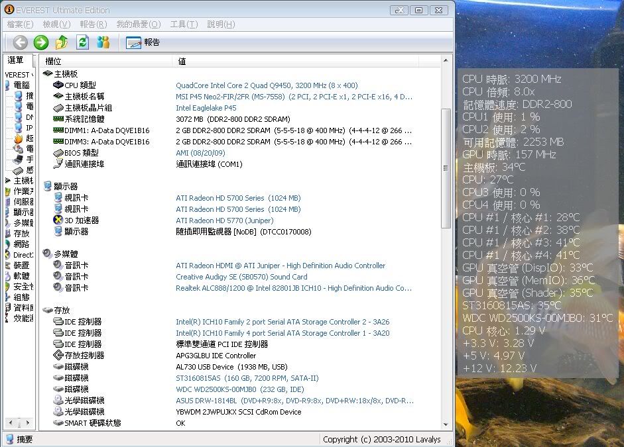
Task: Click the 值 column header
Action: coord(295,61)
